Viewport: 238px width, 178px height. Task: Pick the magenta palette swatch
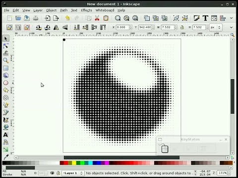107,163
